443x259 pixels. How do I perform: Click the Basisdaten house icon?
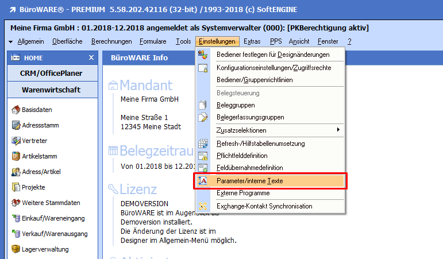[x=16, y=110]
